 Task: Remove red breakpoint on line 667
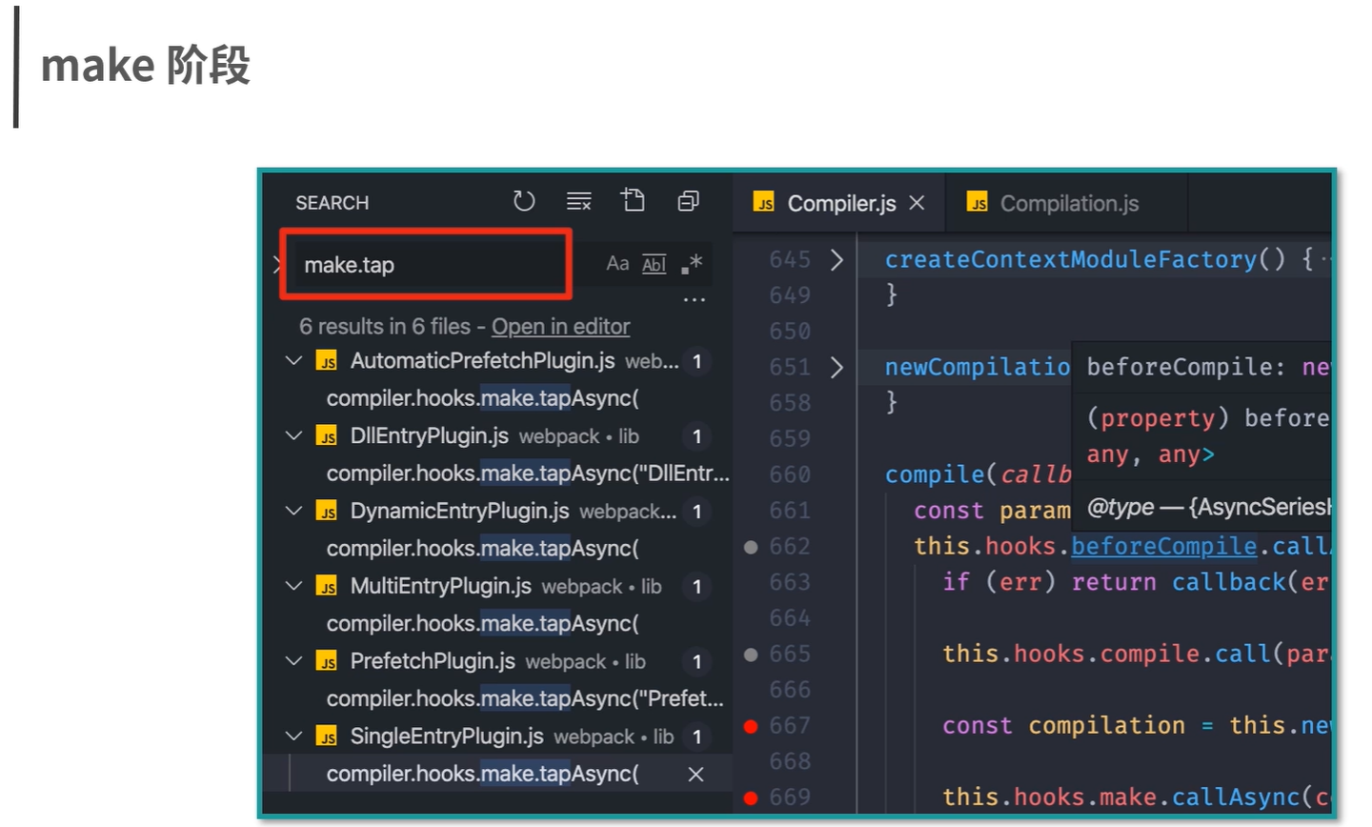click(751, 726)
